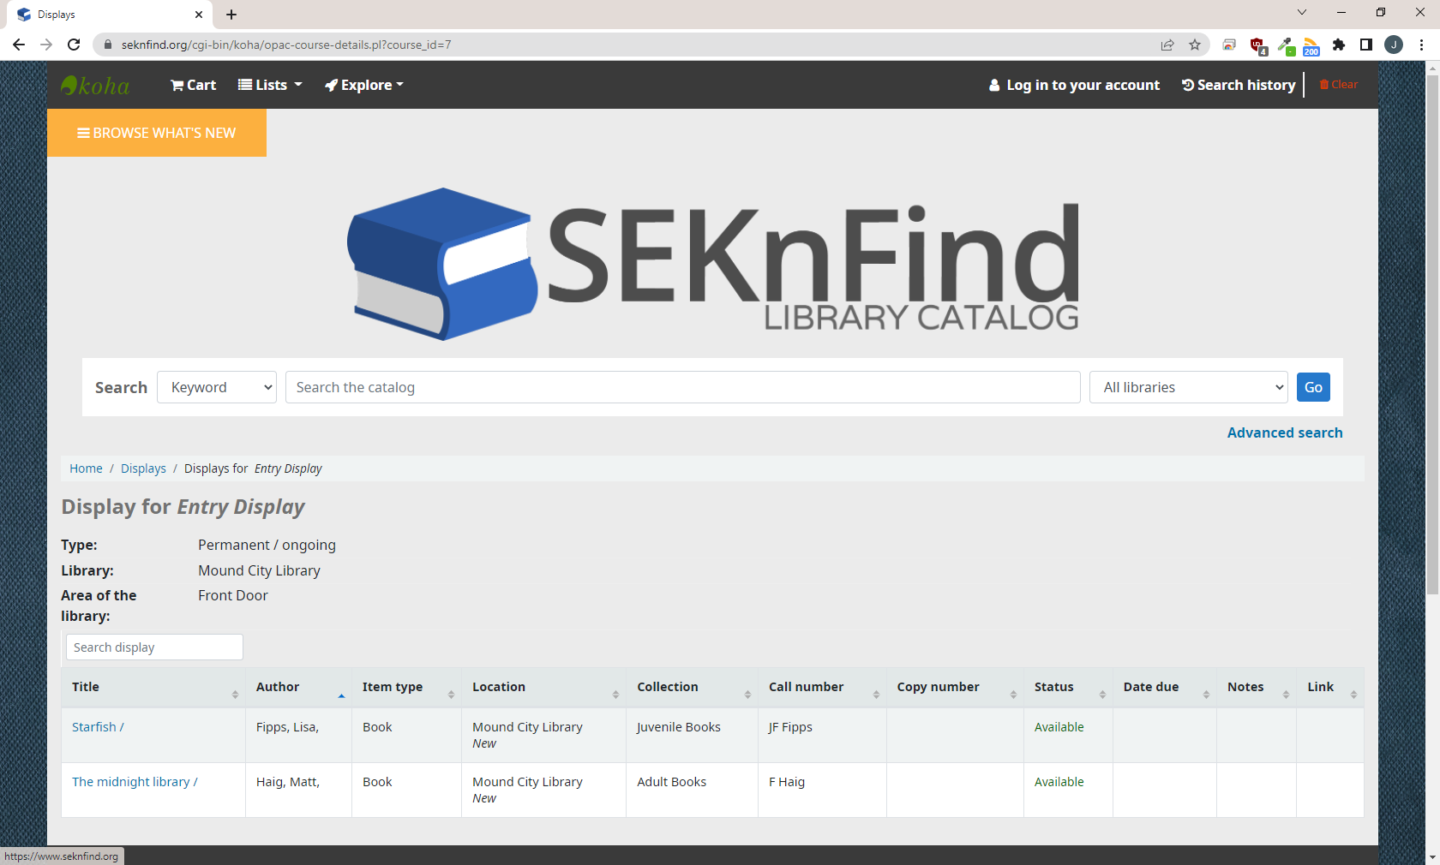The width and height of the screenshot is (1440, 865).
Task: Go to Displays breadcrumb
Action: 143,468
